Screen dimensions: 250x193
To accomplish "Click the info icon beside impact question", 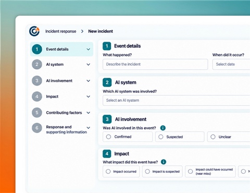I will click(164, 162).
